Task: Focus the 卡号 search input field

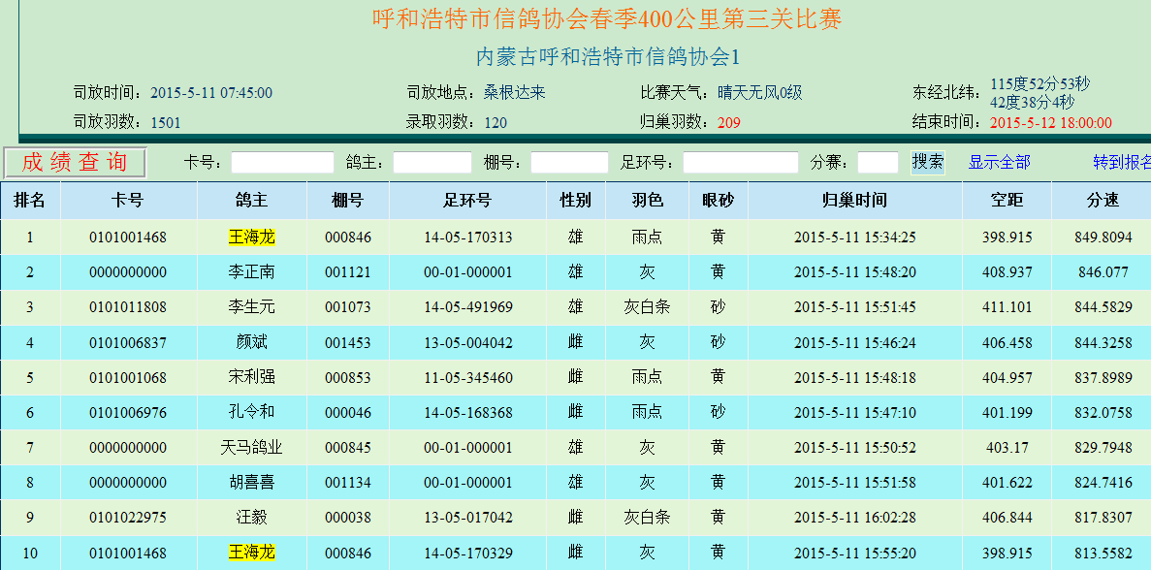Action: click(x=282, y=162)
